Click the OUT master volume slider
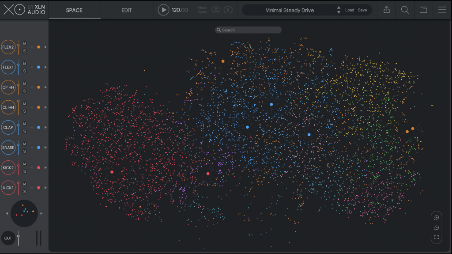This screenshot has height=254, width=452. click(19, 238)
